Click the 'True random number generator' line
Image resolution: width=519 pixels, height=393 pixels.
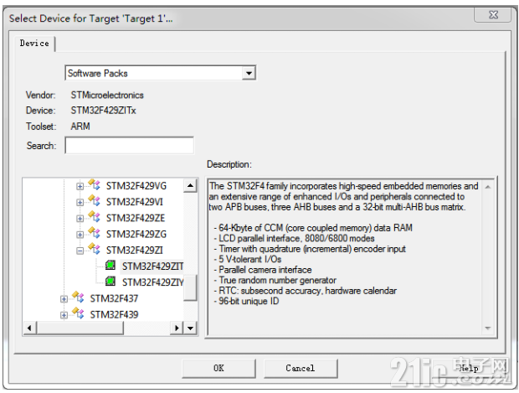coord(275,281)
